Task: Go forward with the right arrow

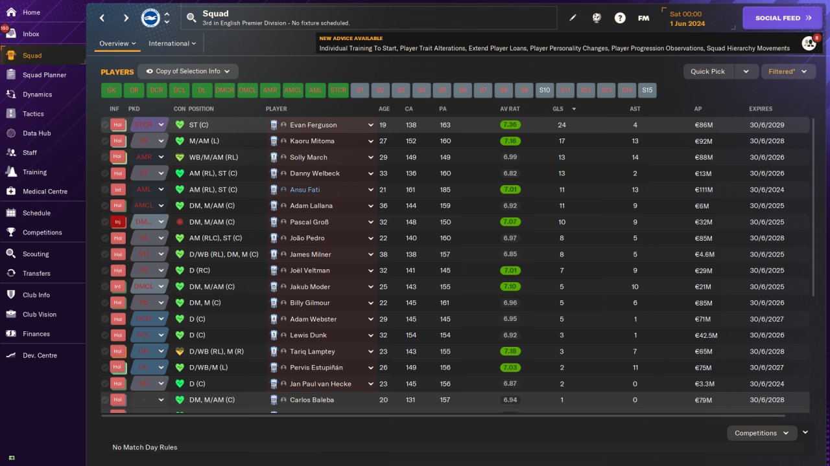Action: tap(126, 18)
